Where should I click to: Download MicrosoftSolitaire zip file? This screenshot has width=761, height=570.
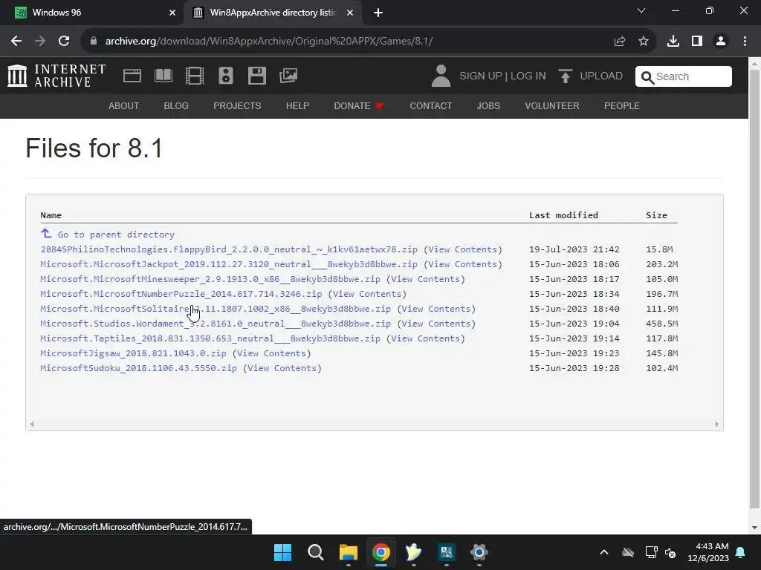(216, 309)
